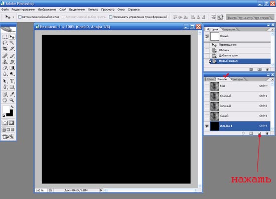Image resolution: width=276 pixels, height=199 pixels.
Task: Select the Clone Stamp tool
Action: click(x=5, y=62)
